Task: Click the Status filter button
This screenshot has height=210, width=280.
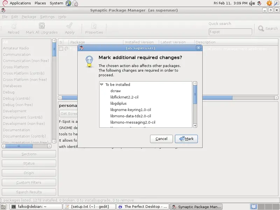Action: 29,163
